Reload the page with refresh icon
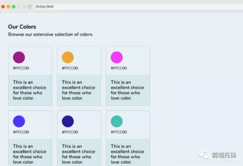 pyautogui.click(x=29, y=7)
